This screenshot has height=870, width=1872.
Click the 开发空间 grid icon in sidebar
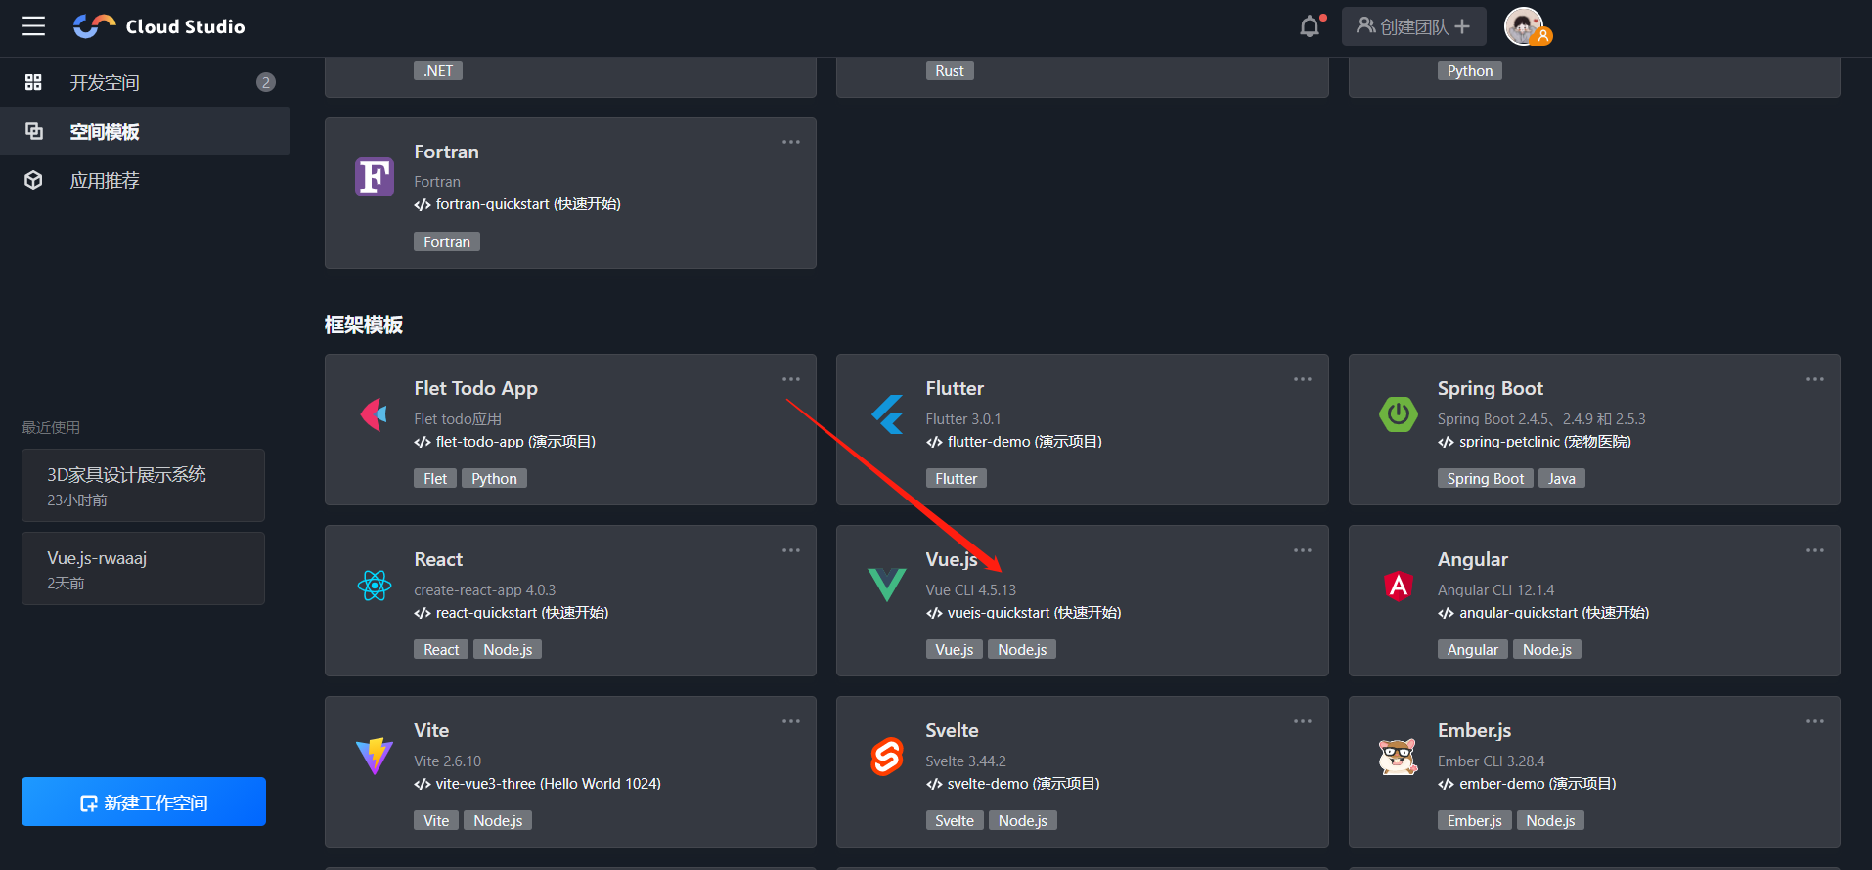(33, 82)
